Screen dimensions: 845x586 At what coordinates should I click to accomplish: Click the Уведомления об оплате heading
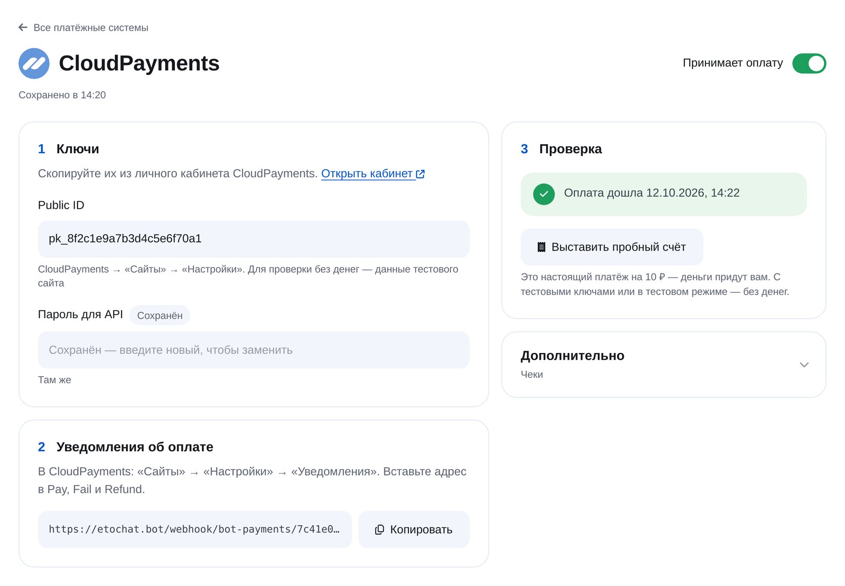(x=135, y=447)
